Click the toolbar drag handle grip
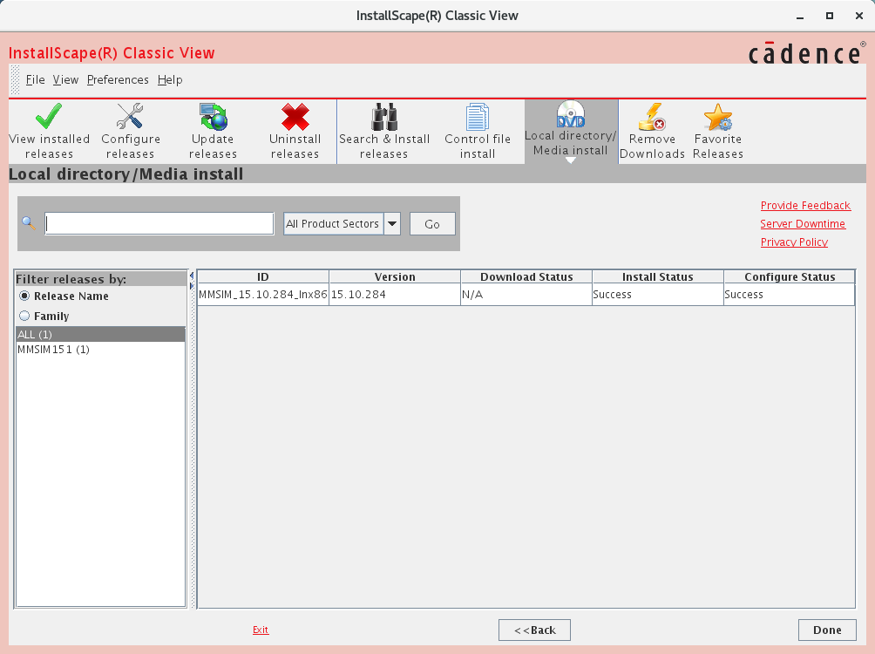Viewport: 875px width, 654px height. tap(15, 80)
